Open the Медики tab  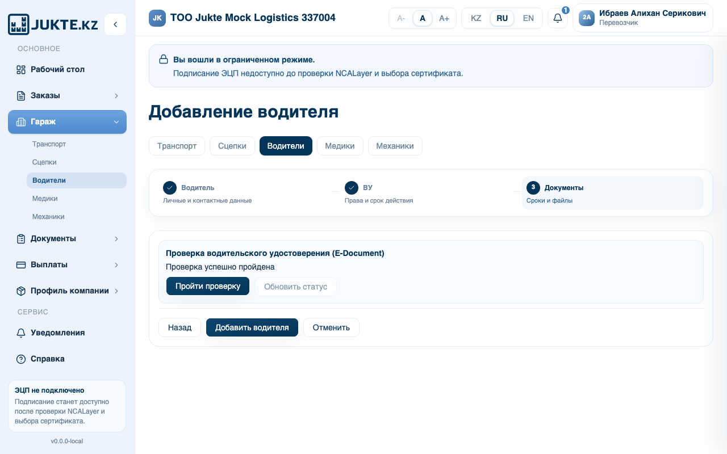coord(340,146)
